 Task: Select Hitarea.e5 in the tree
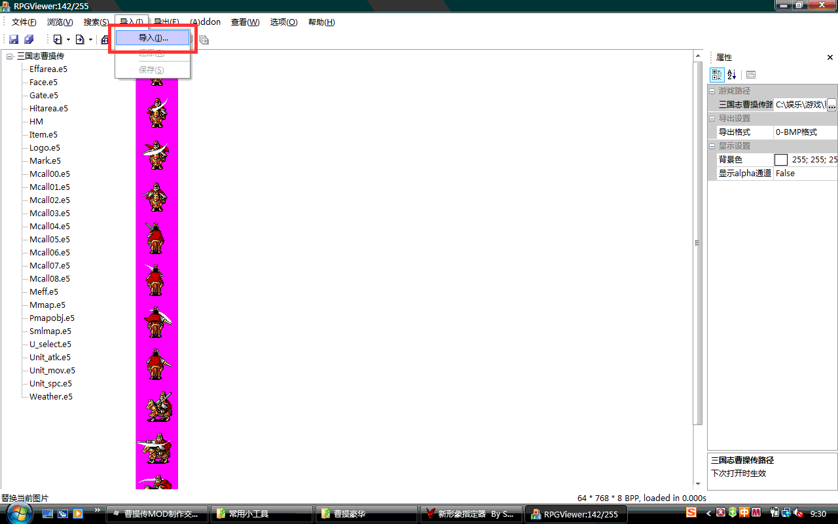point(48,108)
